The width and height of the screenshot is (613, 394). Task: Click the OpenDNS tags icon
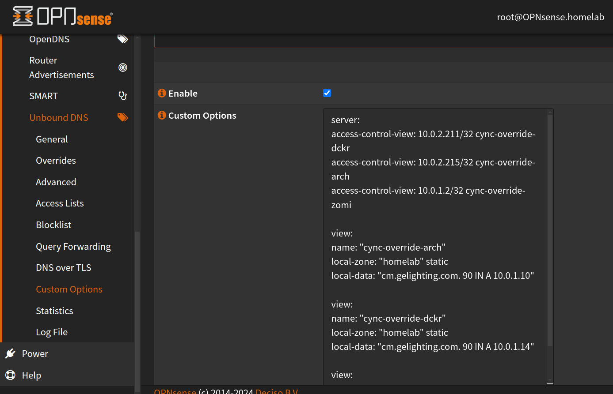[122, 39]
